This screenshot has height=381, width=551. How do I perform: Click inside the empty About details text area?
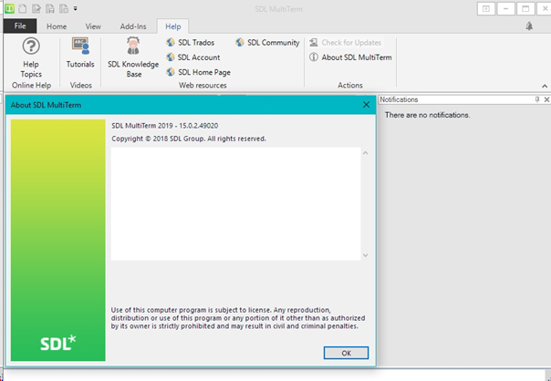click(x=235, y=203)
